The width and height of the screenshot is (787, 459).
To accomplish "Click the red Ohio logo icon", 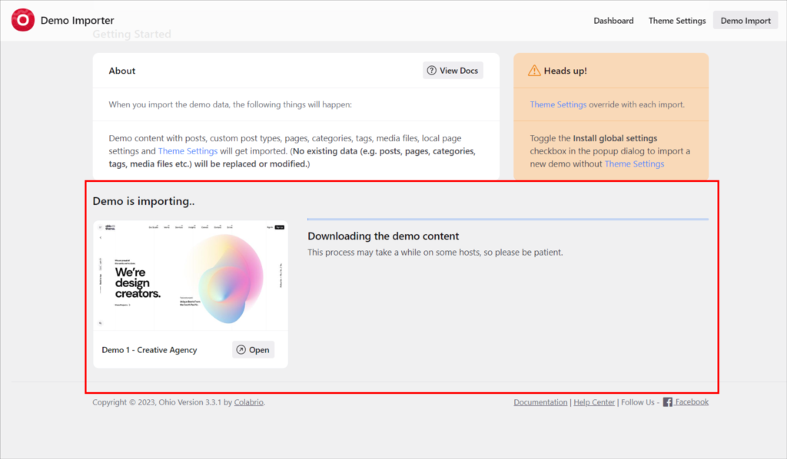I will pos(23,20).
